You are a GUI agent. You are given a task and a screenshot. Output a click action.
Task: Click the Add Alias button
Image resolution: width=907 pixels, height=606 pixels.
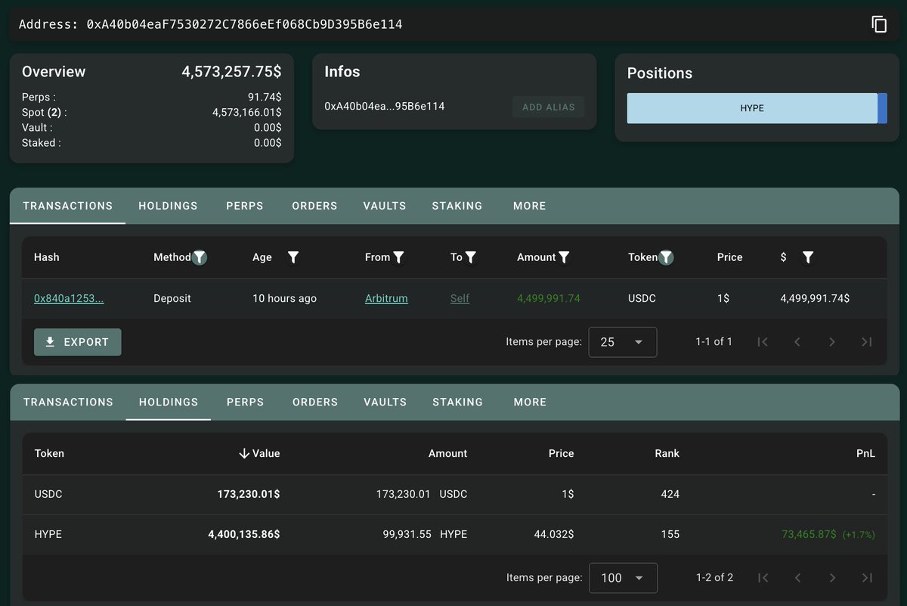(x=549, y=107)
